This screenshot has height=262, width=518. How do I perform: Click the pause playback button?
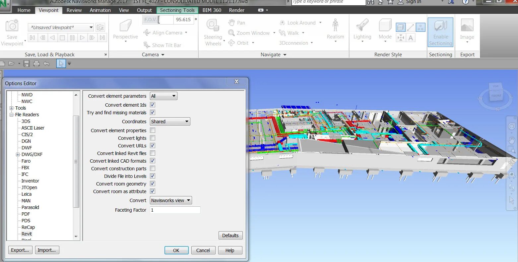[72, 37]
